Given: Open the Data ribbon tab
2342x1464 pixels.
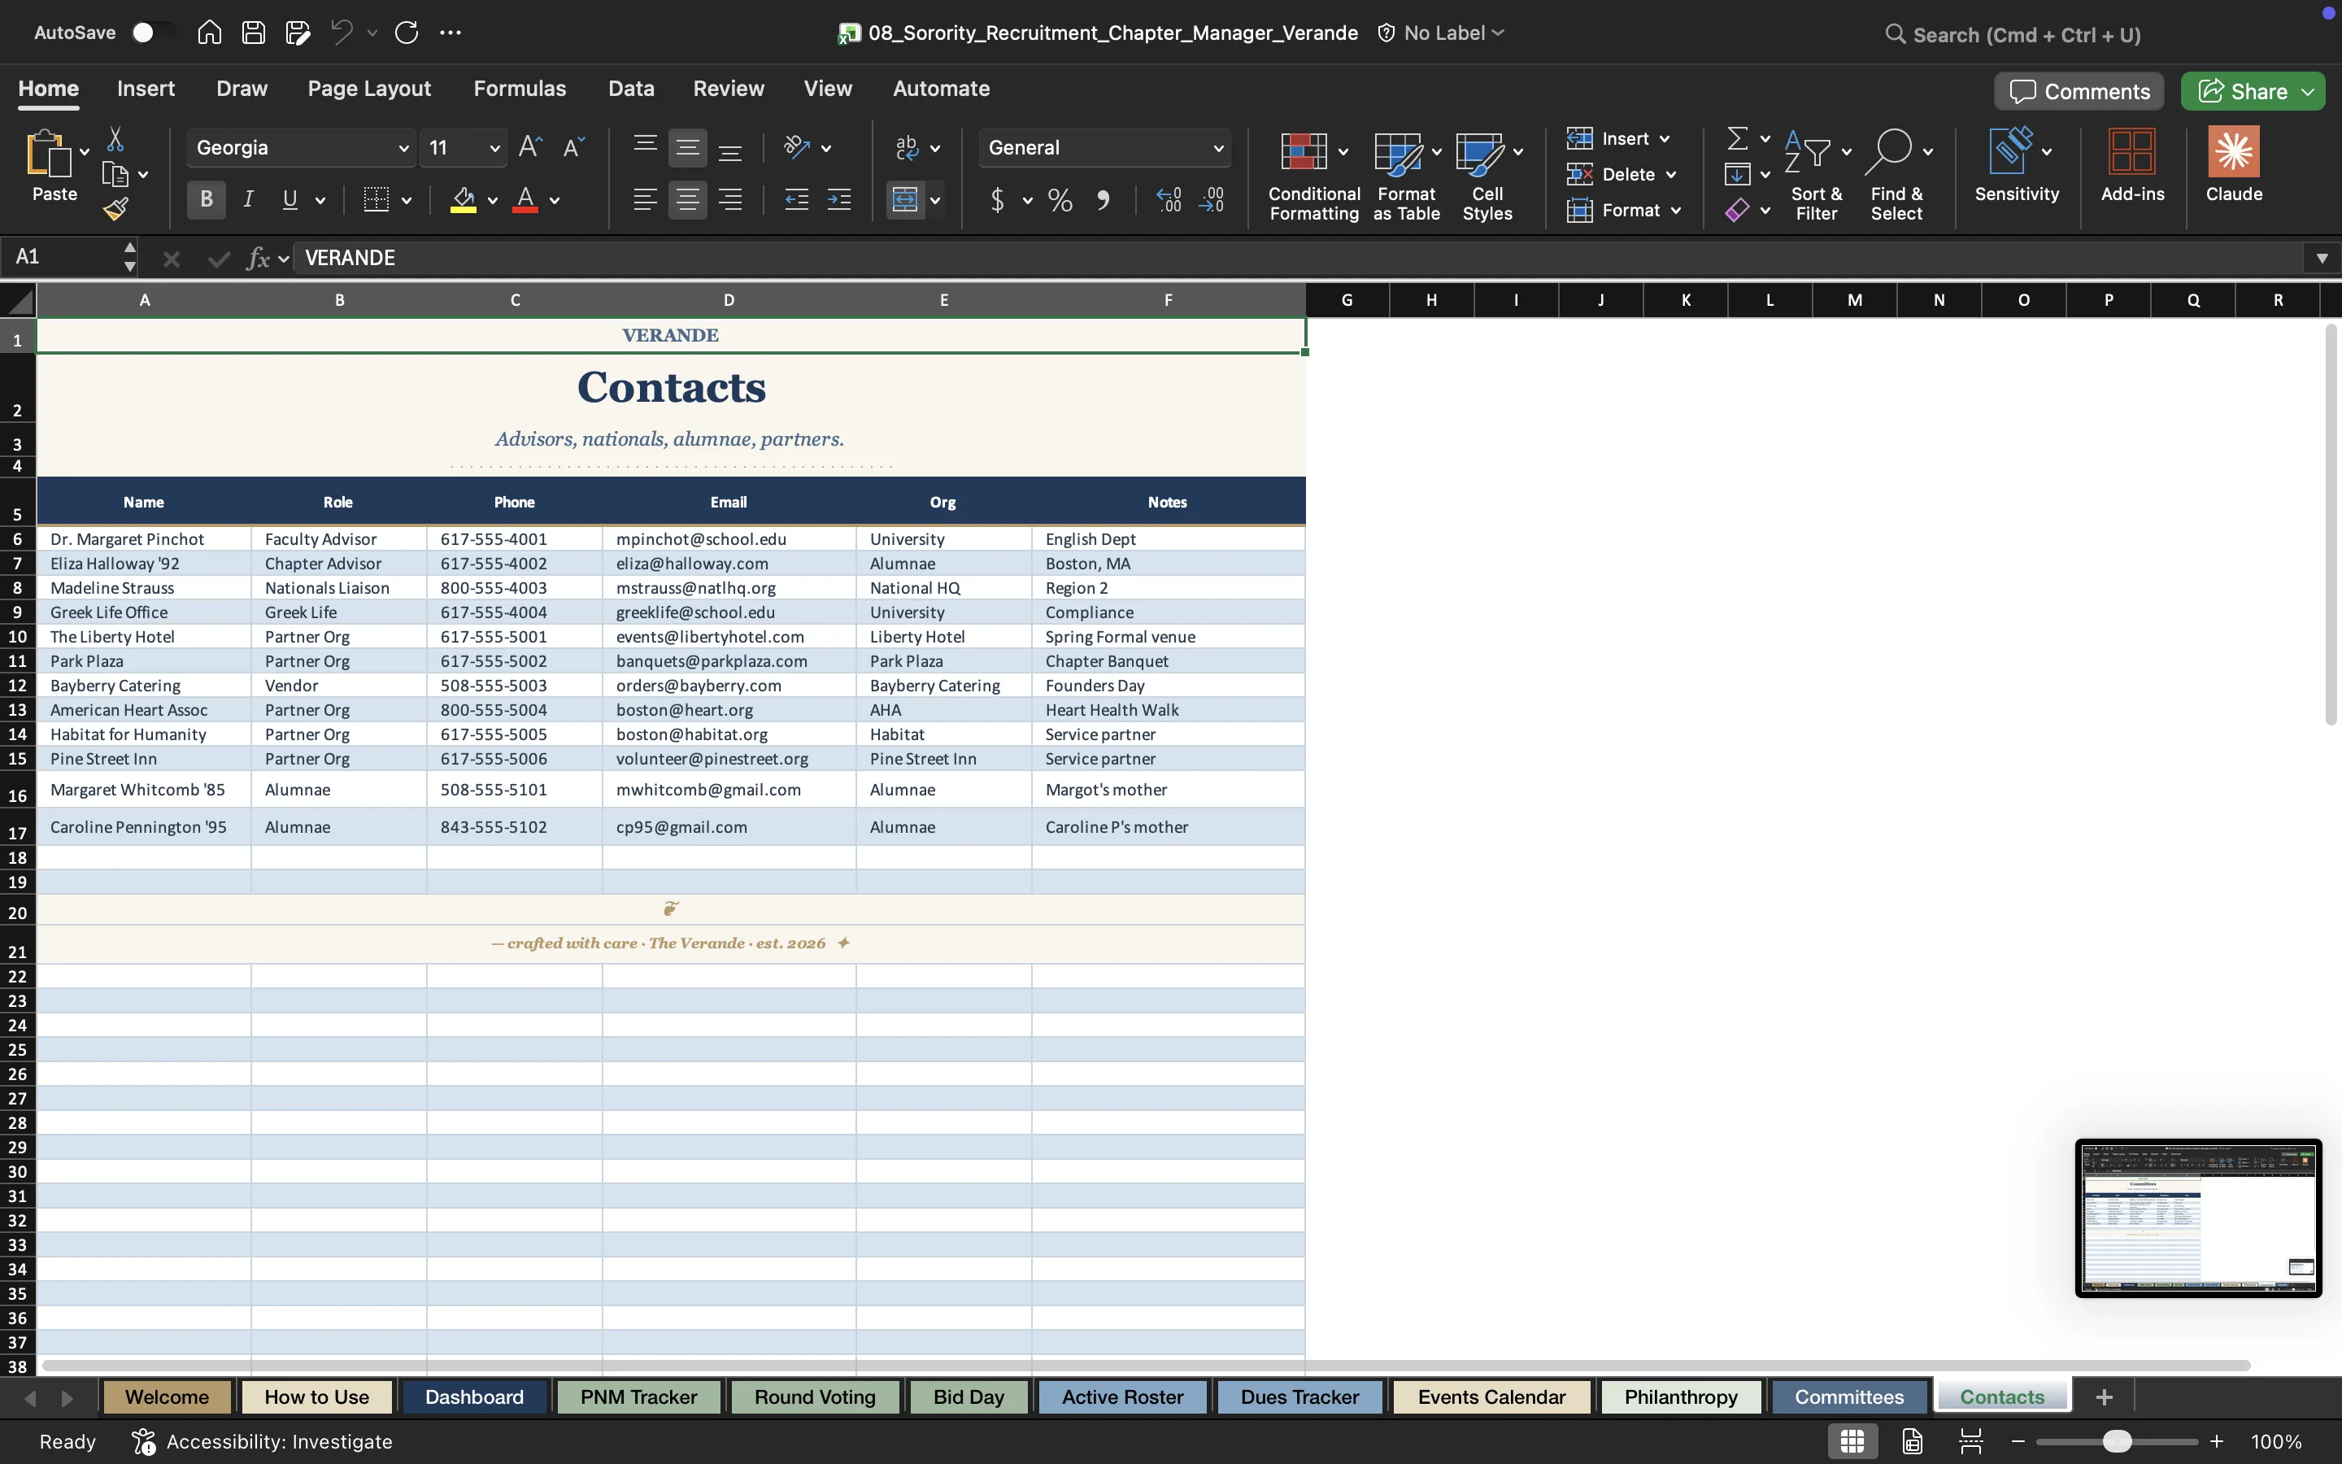Looking at the screenshot, I should (631, 88).
